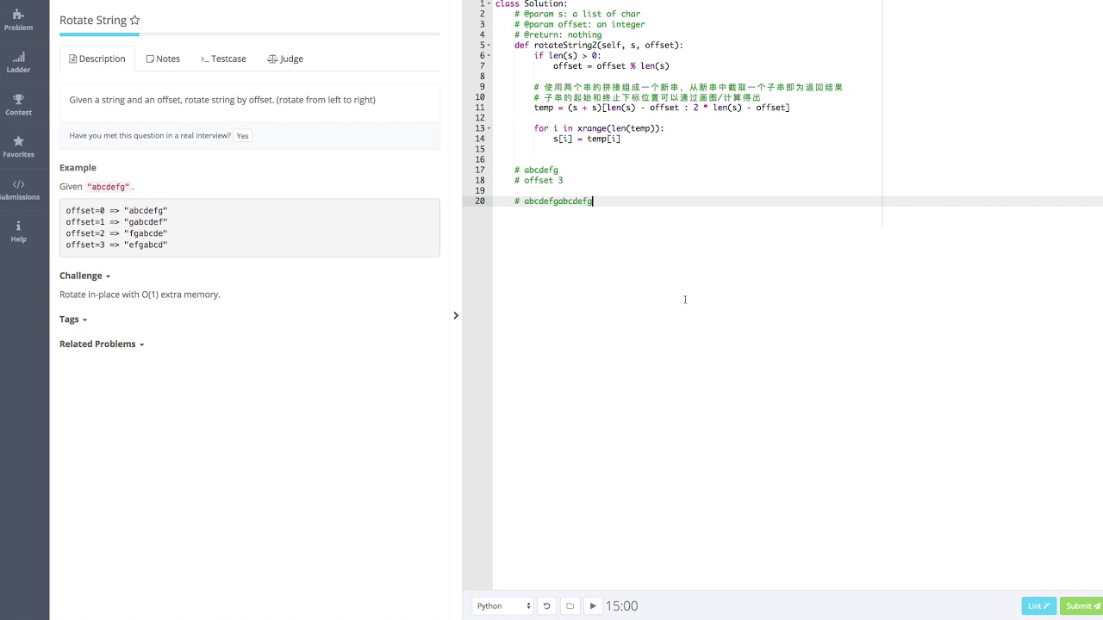The width and height of the screenshot is (1103, 620).
Task: Click Yes for real interview question
Action: [x=243, y=135]
